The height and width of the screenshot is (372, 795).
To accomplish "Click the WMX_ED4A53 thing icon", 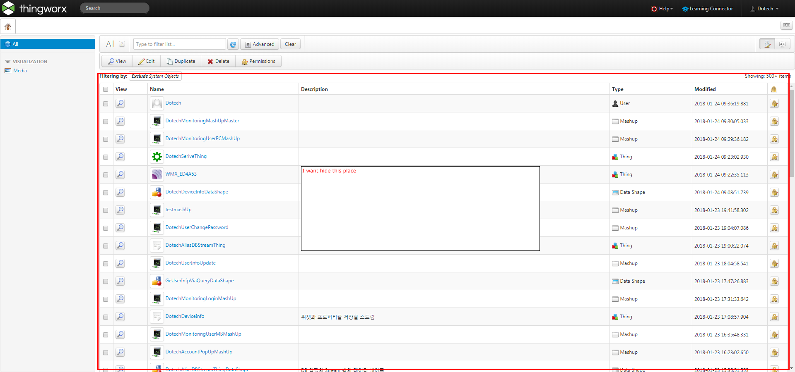I will pyautogui.click(x=157, y=174).
